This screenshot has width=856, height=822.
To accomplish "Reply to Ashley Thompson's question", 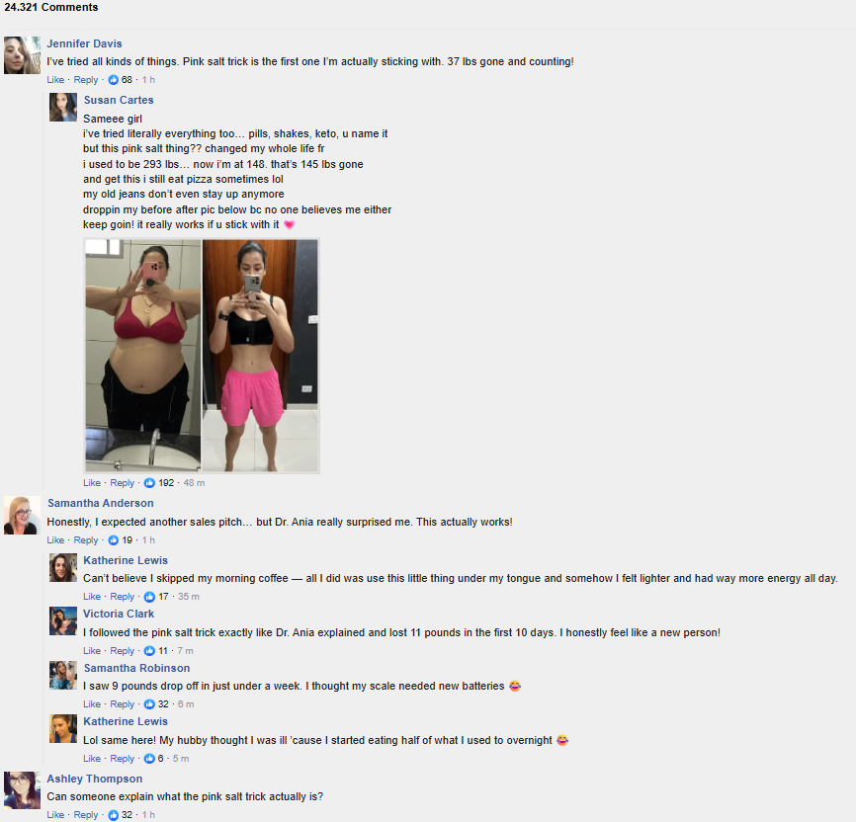I will coord(86,815).
